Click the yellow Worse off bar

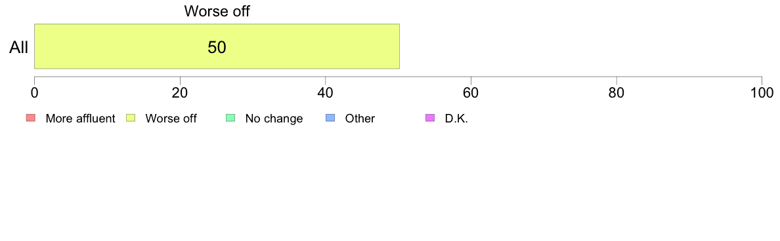[217, 46]
